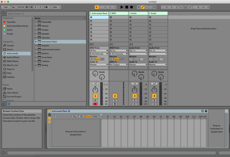Show the rack's macro controls
This screenshot has width=230, height=157.
49,115
